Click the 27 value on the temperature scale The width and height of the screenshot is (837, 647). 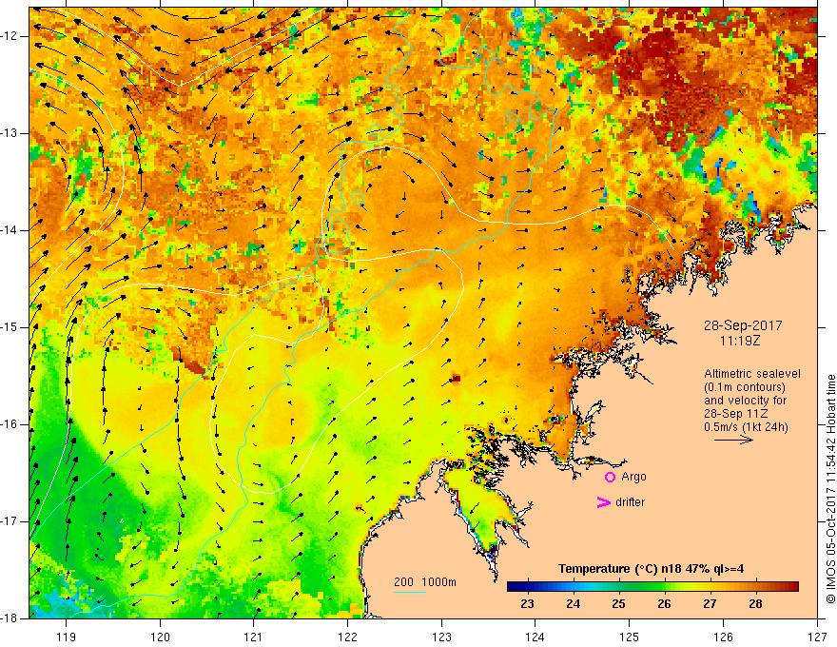pos(710,604)
